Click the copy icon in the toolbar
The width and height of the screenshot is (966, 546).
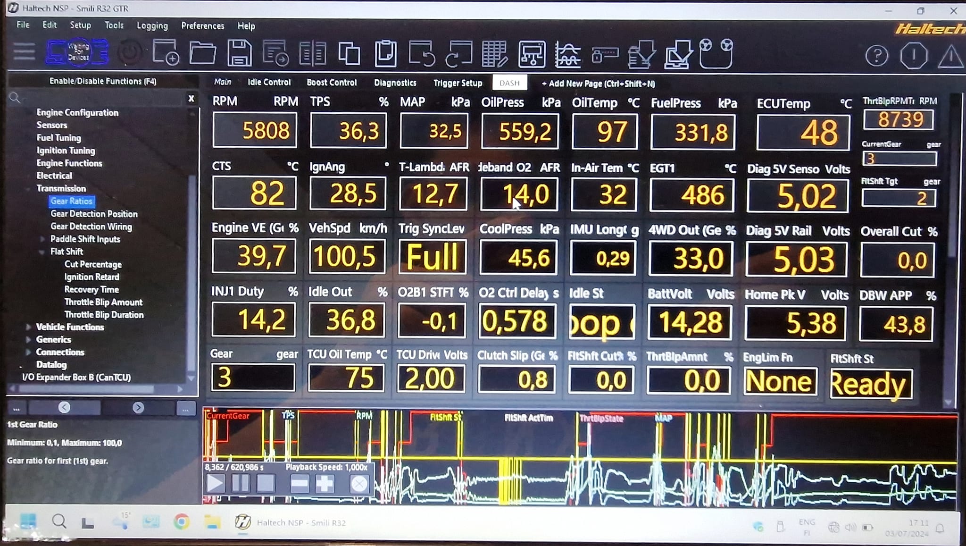tap(349, 53)
